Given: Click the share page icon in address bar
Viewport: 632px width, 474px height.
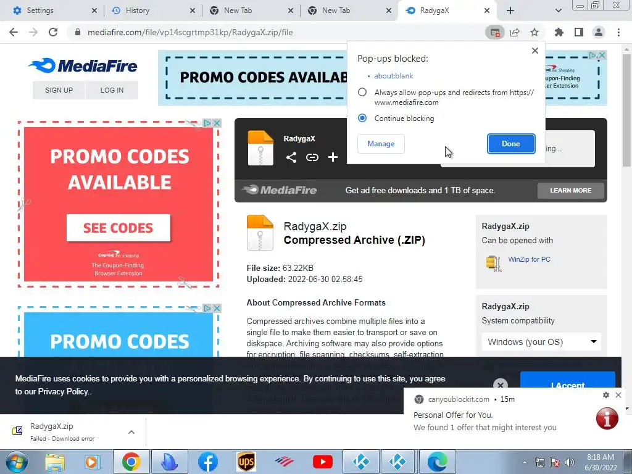Looking at the screenshot, I should tap(515, 32).
